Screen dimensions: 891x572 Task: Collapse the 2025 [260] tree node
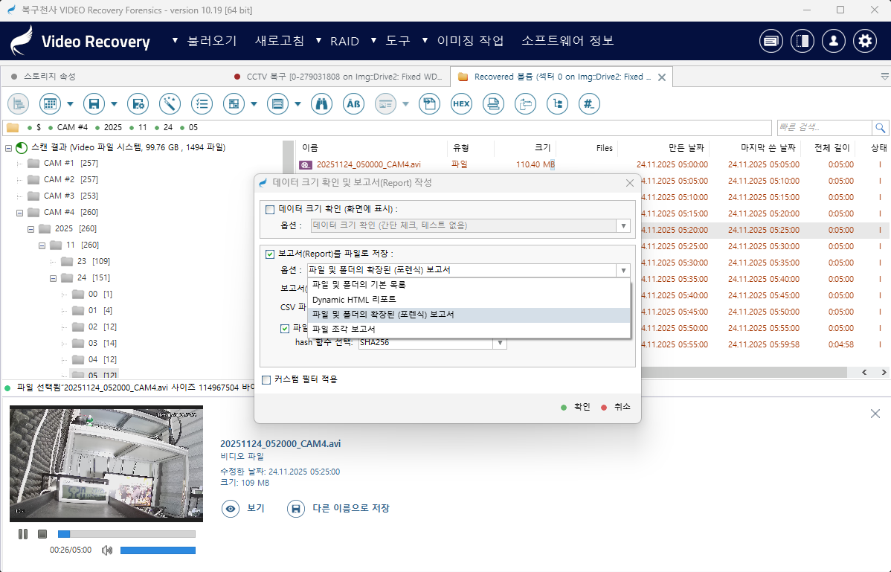pyautogui.click(x=30, y=229)
